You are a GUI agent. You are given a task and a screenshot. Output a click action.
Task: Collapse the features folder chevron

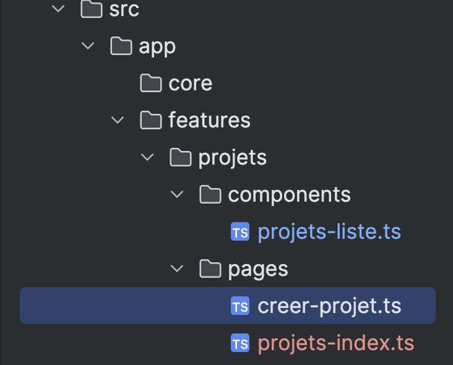coord(118,120)
